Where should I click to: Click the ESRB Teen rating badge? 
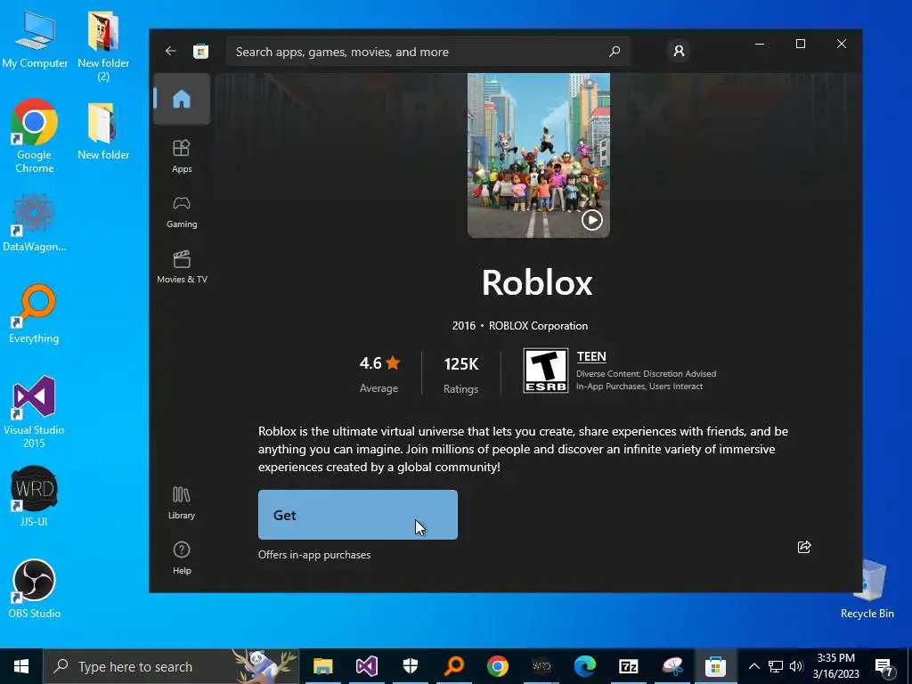(x=546, y=370)
